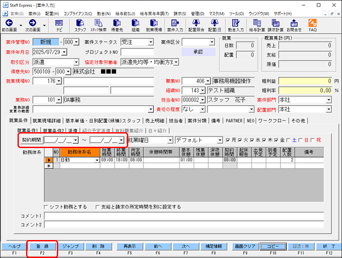This screenshot has height=258, width=342.
Task: Click the 削除 F4 button
Action: (x=99, y=246)
